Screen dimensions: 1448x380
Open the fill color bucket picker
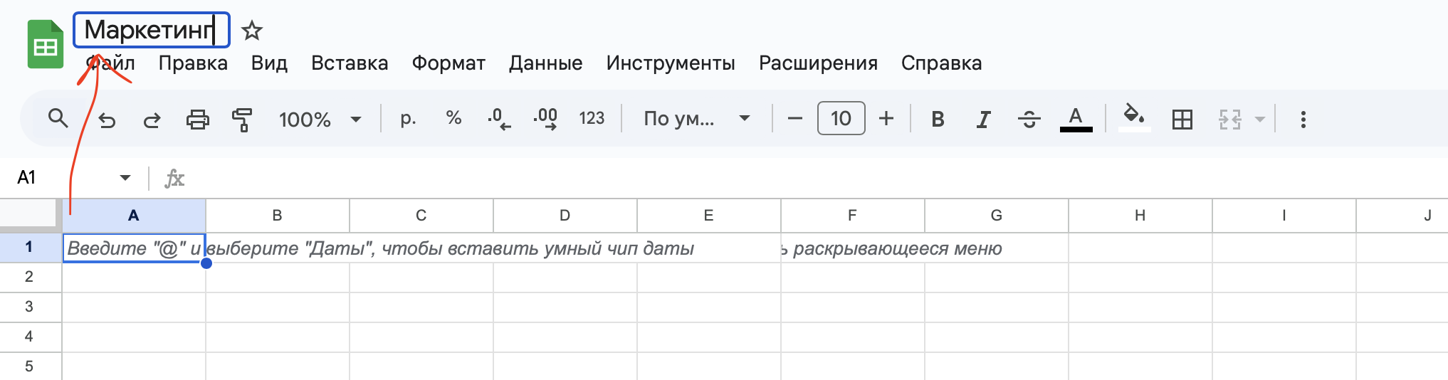1134,117
